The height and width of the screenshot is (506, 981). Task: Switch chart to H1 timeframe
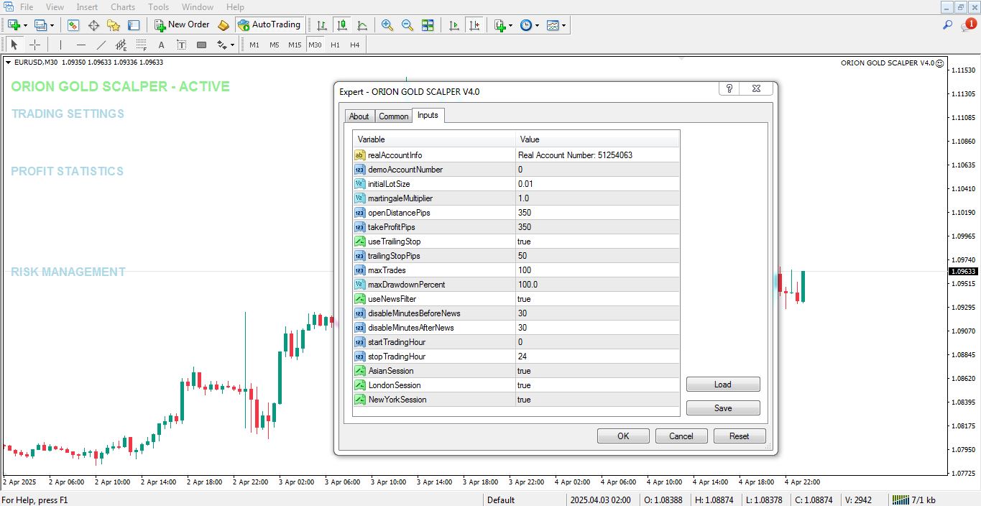click(335, 45)
